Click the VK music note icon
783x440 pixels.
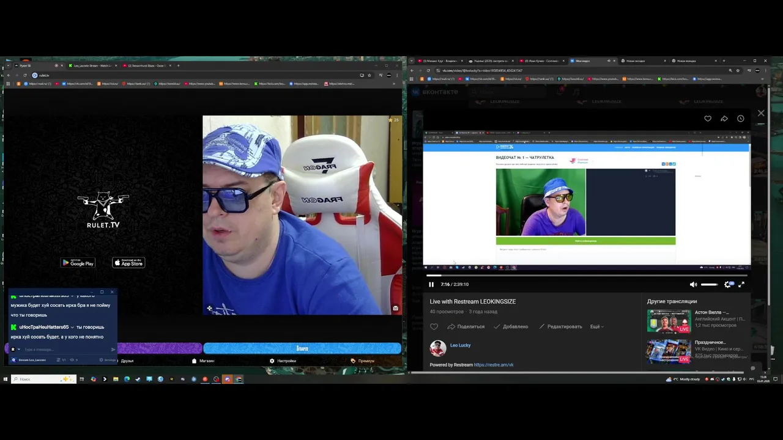[577, 92]
